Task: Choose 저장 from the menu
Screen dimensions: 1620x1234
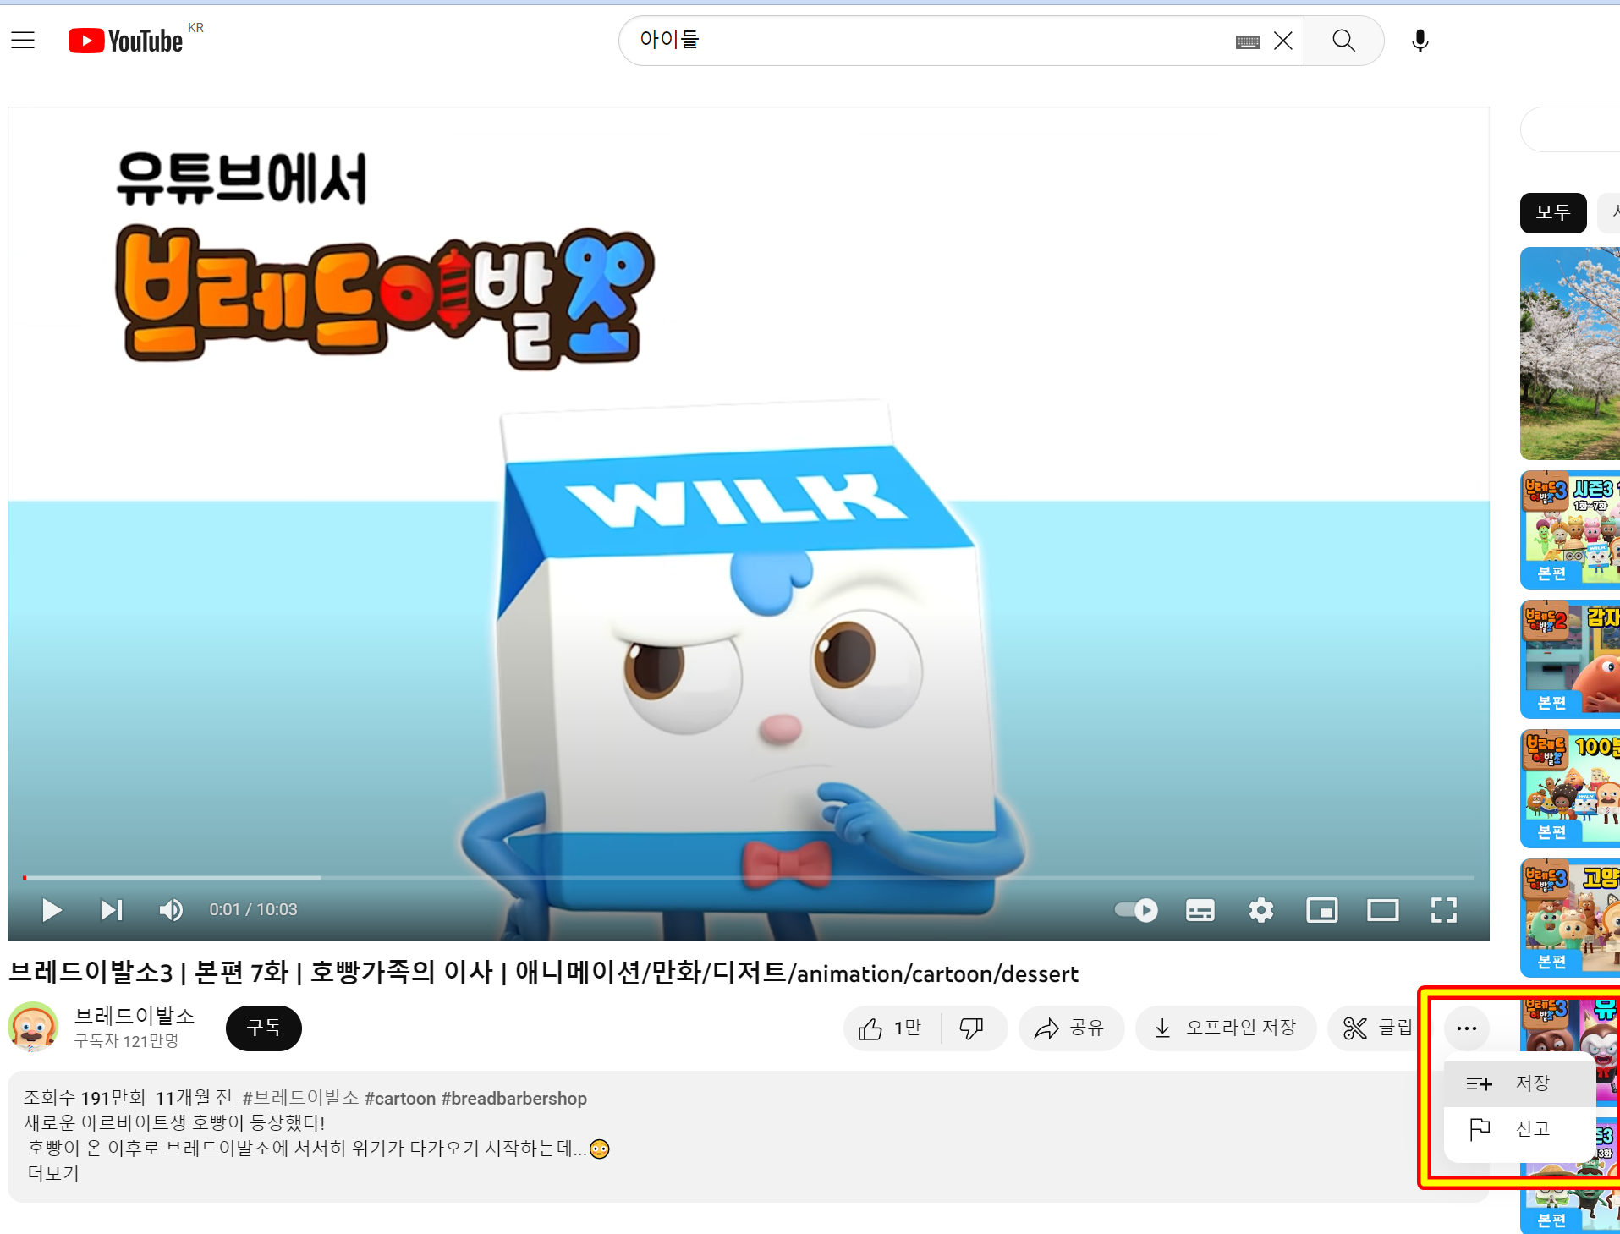Action: coord(1518,1083)
